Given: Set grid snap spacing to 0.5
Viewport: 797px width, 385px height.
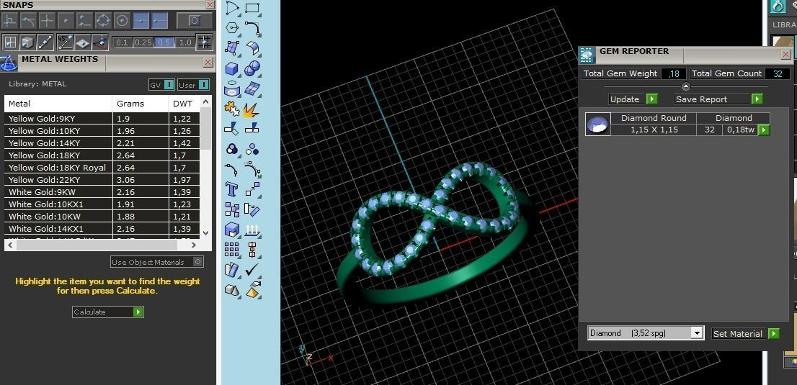Looking at the screenshot, I should pos(164,42).
